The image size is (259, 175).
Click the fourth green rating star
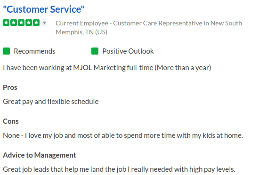(29, 23)
